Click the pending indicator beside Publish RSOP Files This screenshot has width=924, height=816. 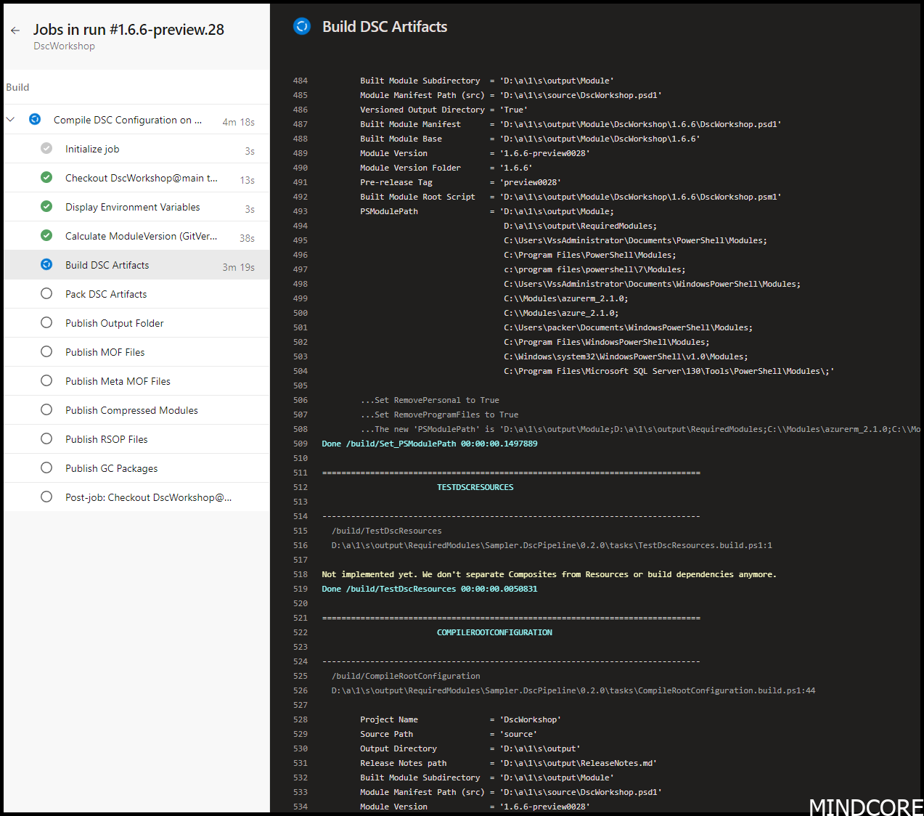click(46, 438)
